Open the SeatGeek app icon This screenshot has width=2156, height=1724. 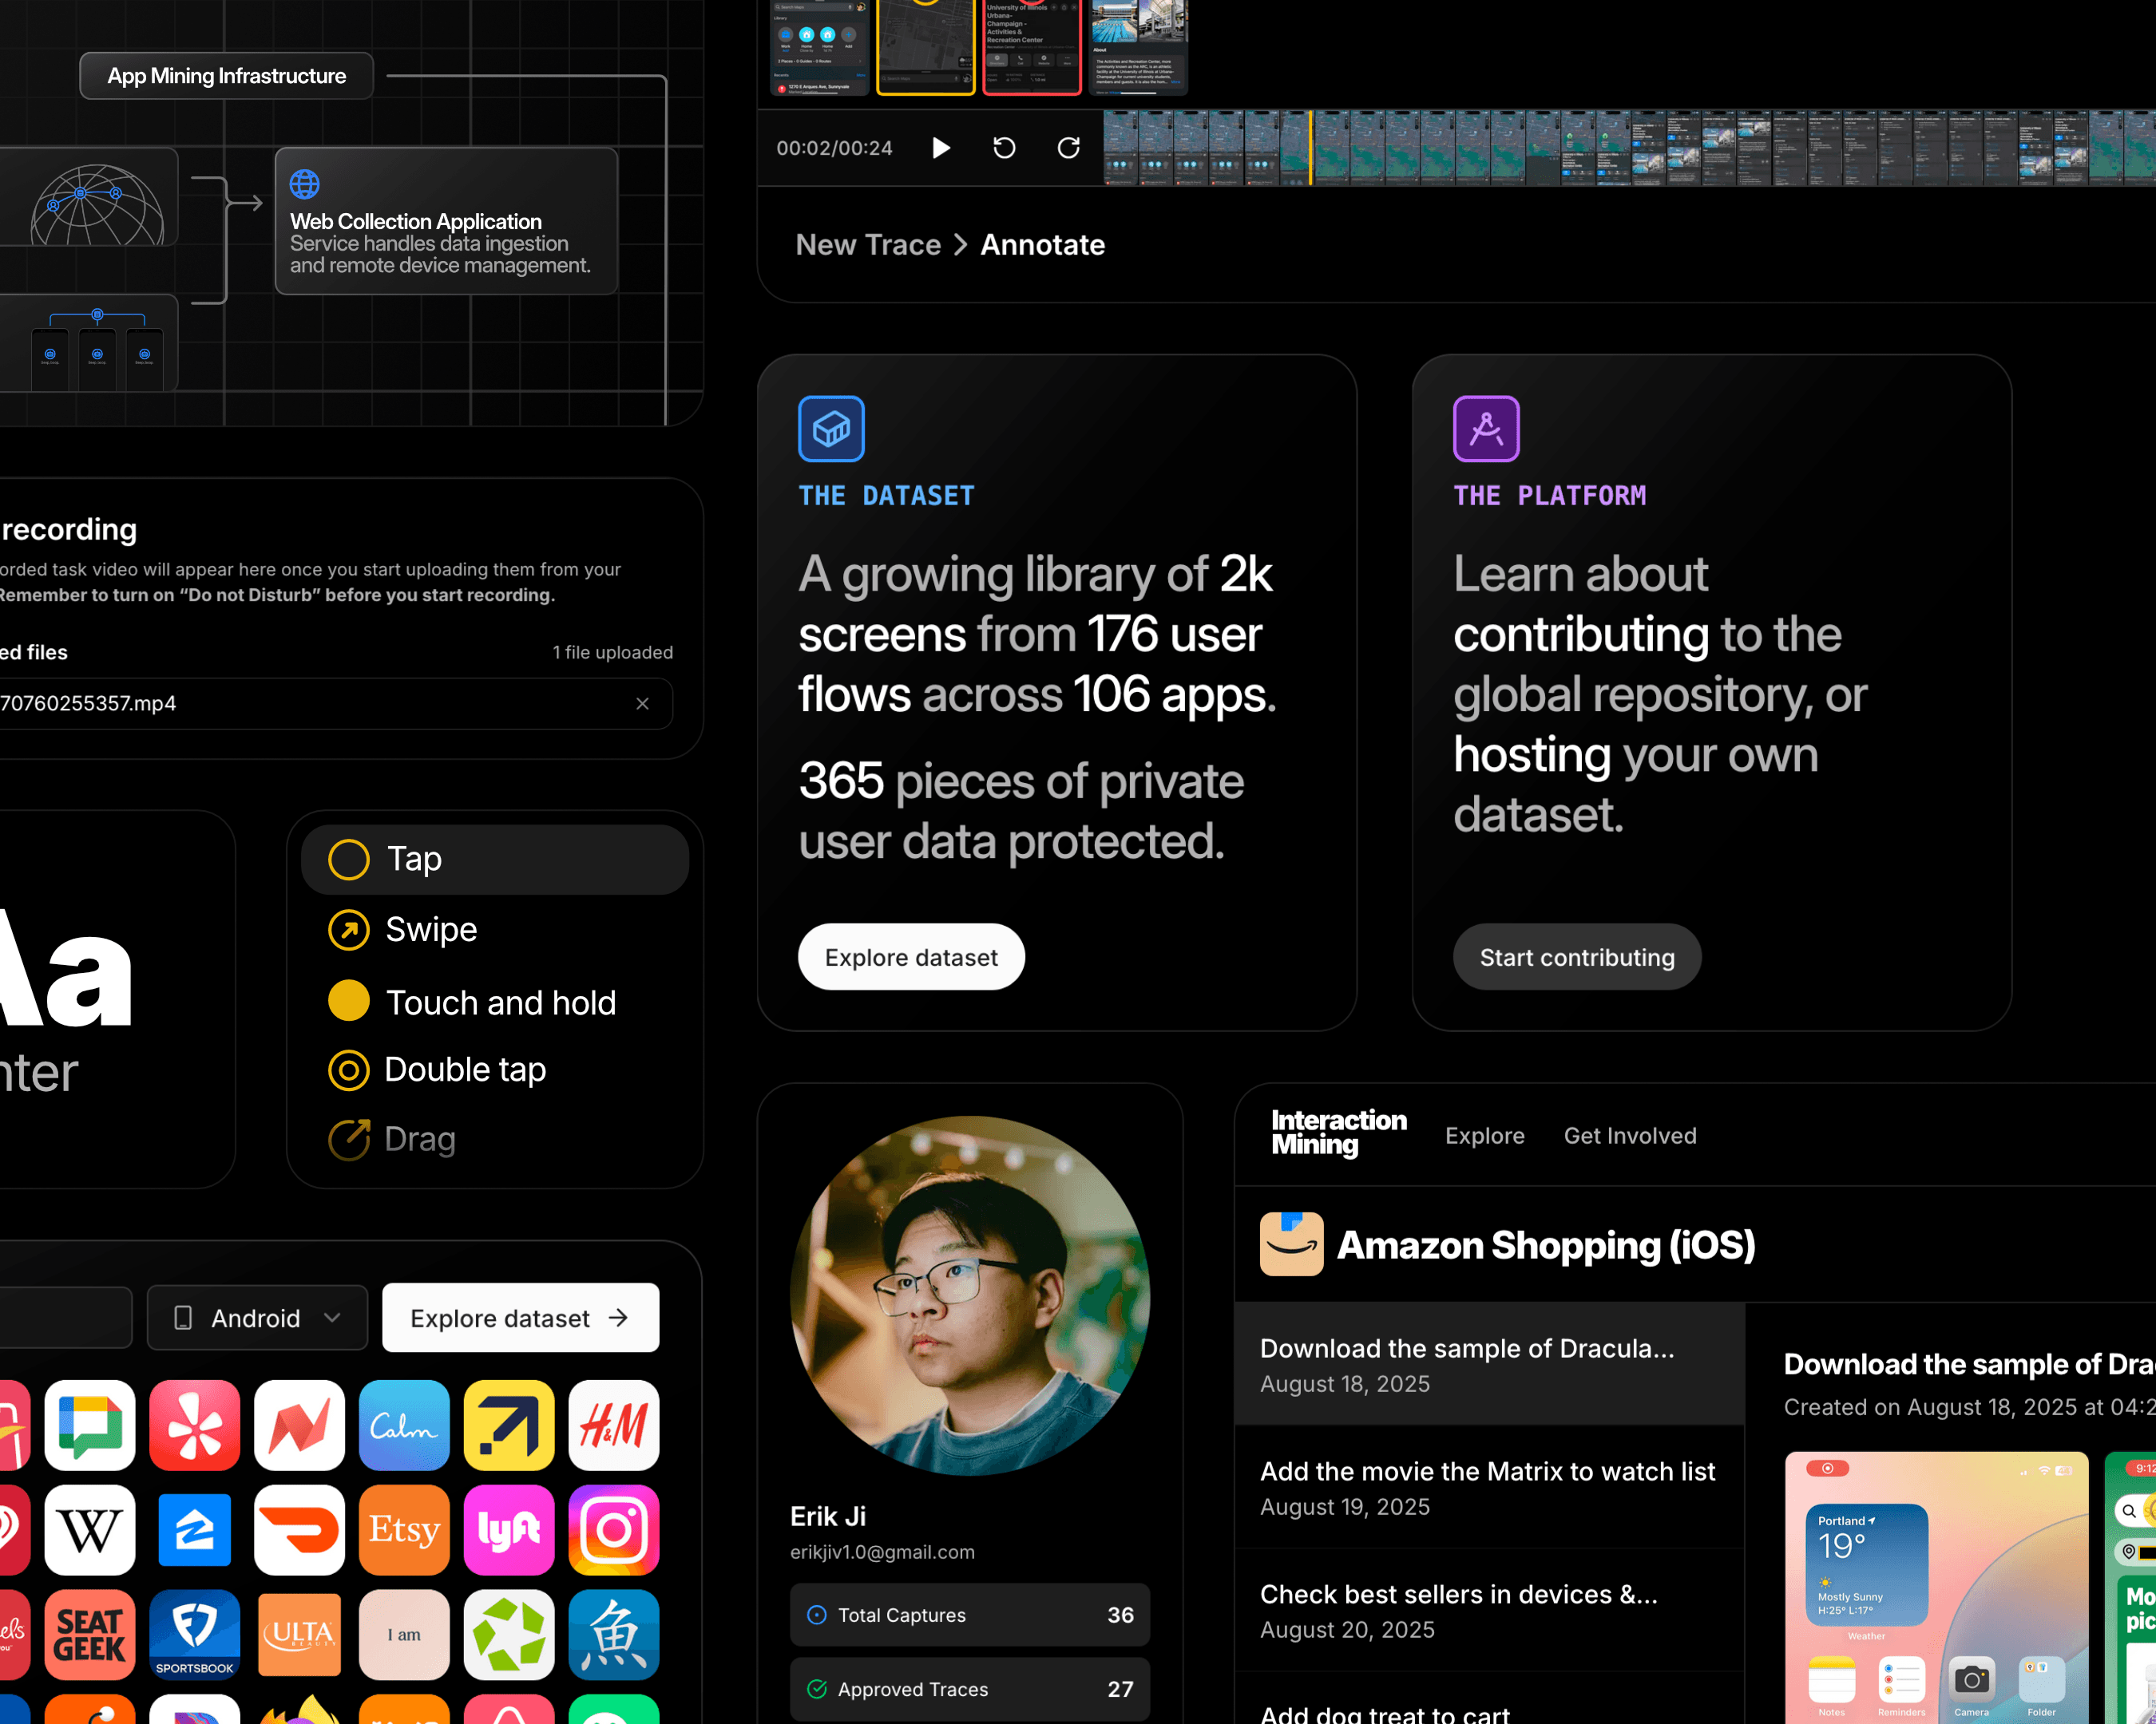click(x=90, y=1635)
